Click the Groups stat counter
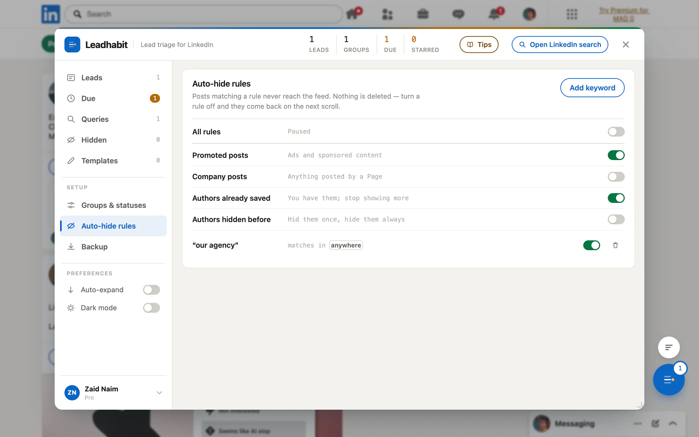699x437 pixels. 356,44
